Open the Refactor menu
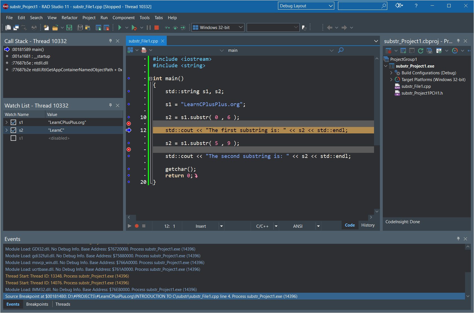Screen dimensions: 474x313 point(69,17)
